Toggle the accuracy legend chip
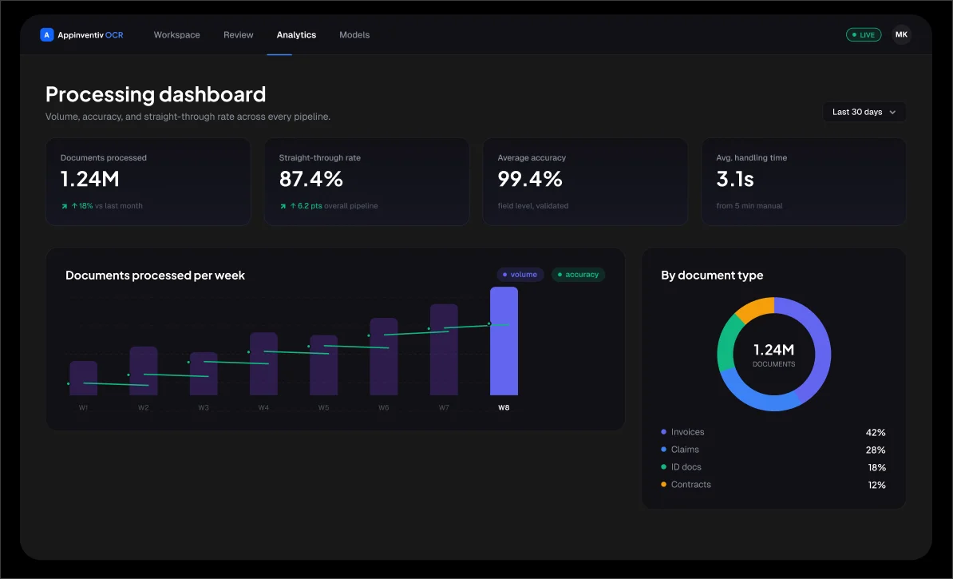Viewport: 953px width, 579px height. pyautogui.click(x=578, y=275)
